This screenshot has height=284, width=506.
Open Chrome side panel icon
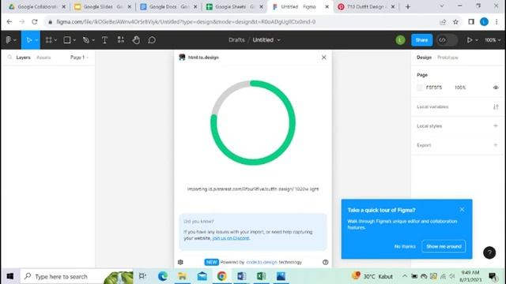pyautogui.click(x=471, y=22)
